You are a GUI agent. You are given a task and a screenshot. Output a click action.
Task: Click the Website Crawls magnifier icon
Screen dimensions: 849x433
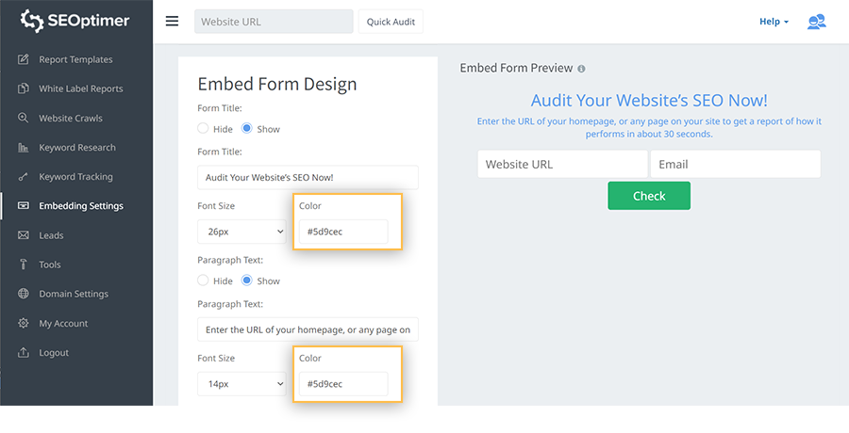tap(23, 119)
